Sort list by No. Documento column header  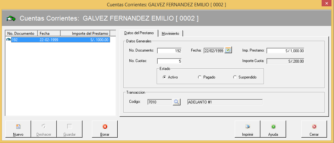coord(22,34)
